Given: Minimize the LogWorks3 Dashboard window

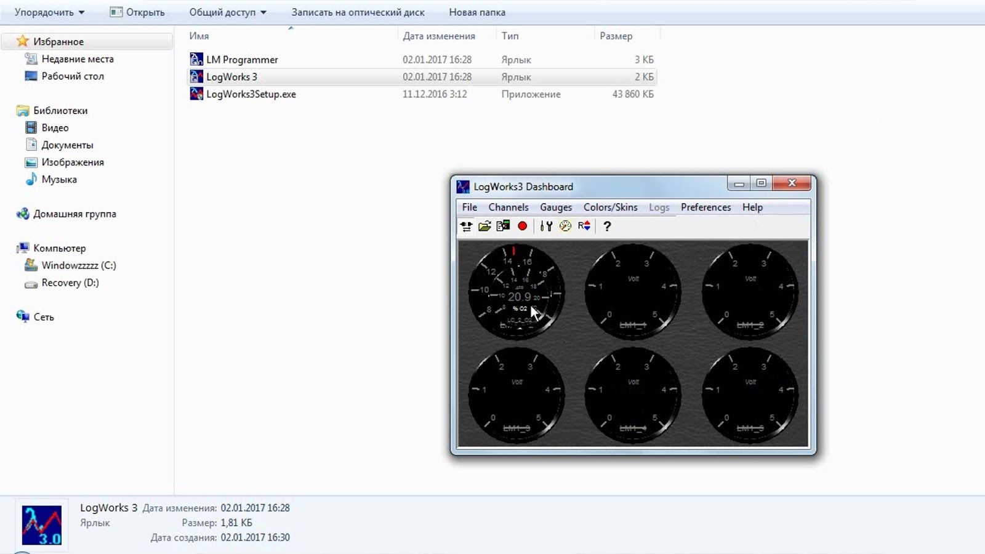Looking at the screenshot, I should point(739,183).
